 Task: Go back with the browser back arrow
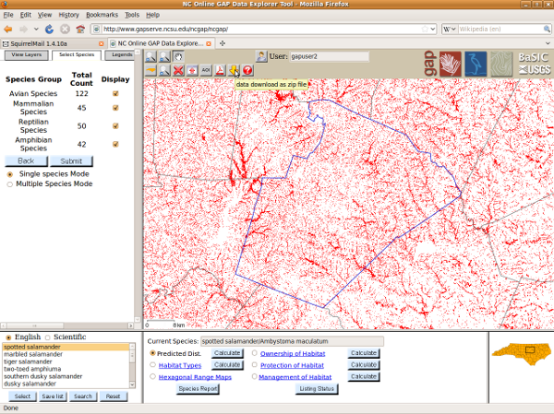(8, 29)
